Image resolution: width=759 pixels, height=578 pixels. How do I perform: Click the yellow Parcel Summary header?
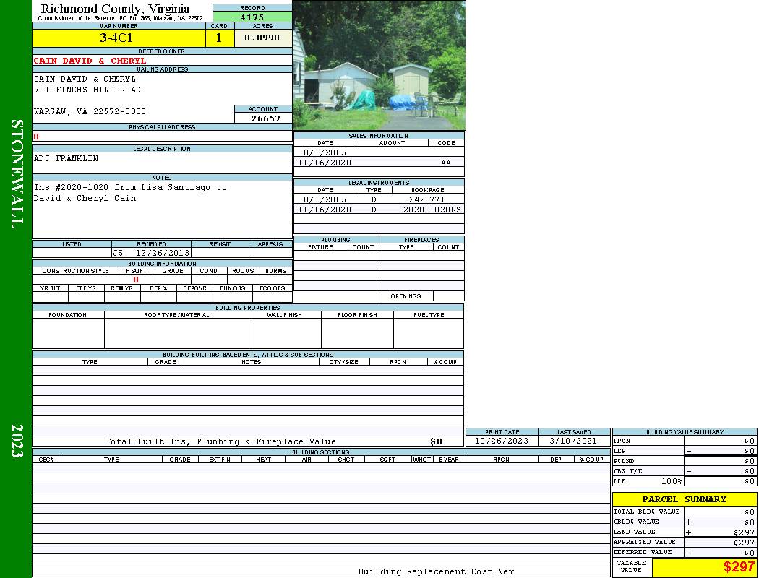click(x=684, y=499)
